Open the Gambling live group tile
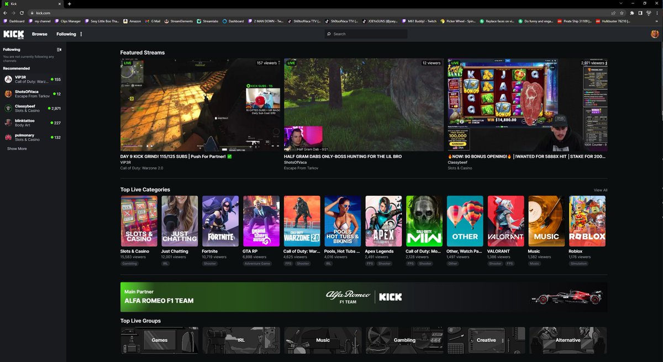 (x=404, y=340)
